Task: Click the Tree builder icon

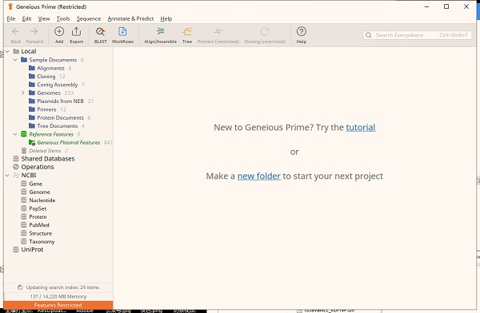Action: pos(187,35)
